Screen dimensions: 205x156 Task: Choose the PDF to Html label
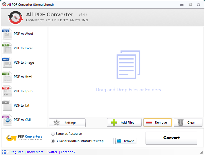coord(23,77)
